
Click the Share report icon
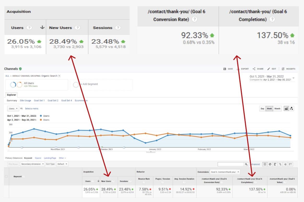click(x=254, y=69)
